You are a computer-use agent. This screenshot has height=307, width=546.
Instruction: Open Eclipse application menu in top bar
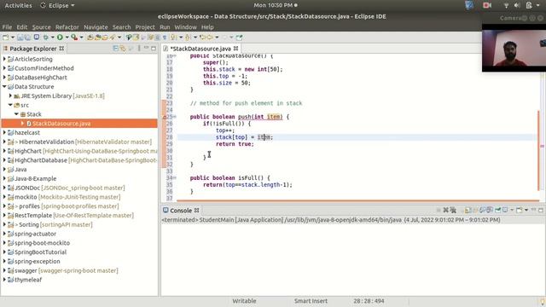(x=57, y=5)
